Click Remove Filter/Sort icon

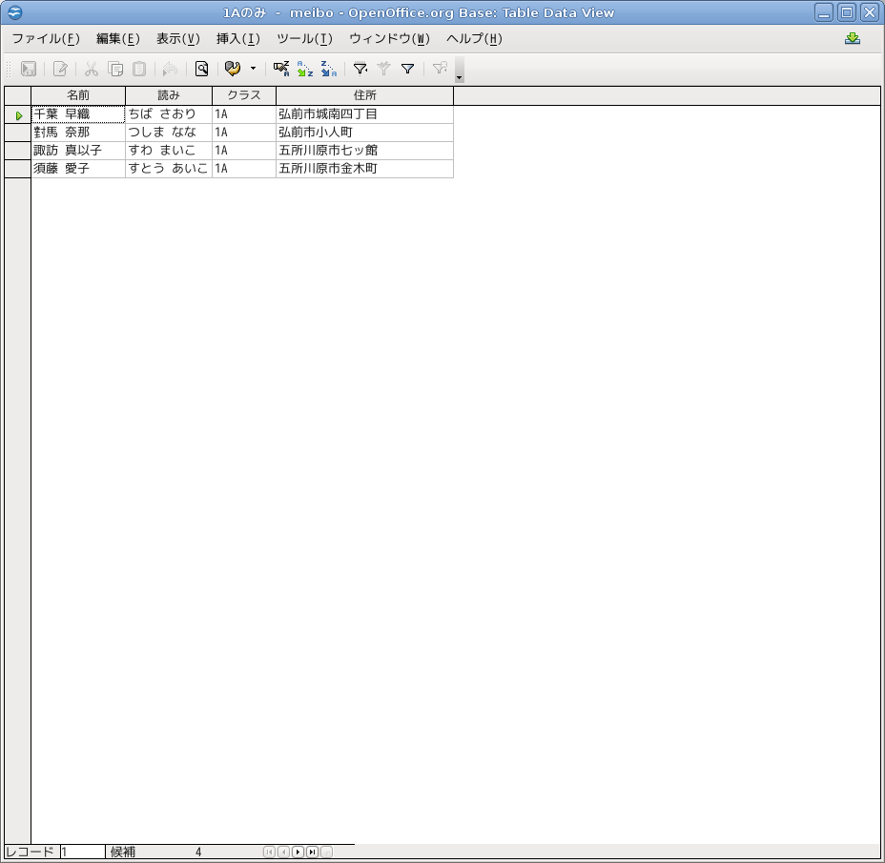[x=439, y=69]
